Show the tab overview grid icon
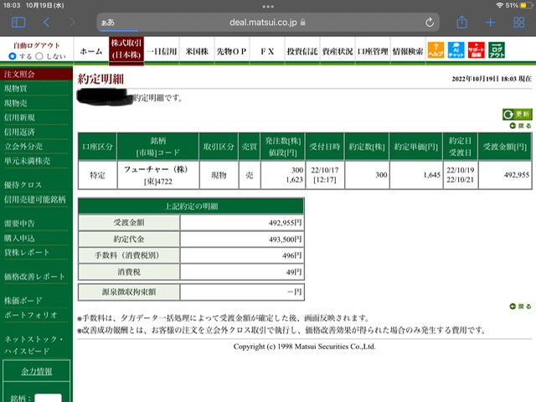 [519, 23]
